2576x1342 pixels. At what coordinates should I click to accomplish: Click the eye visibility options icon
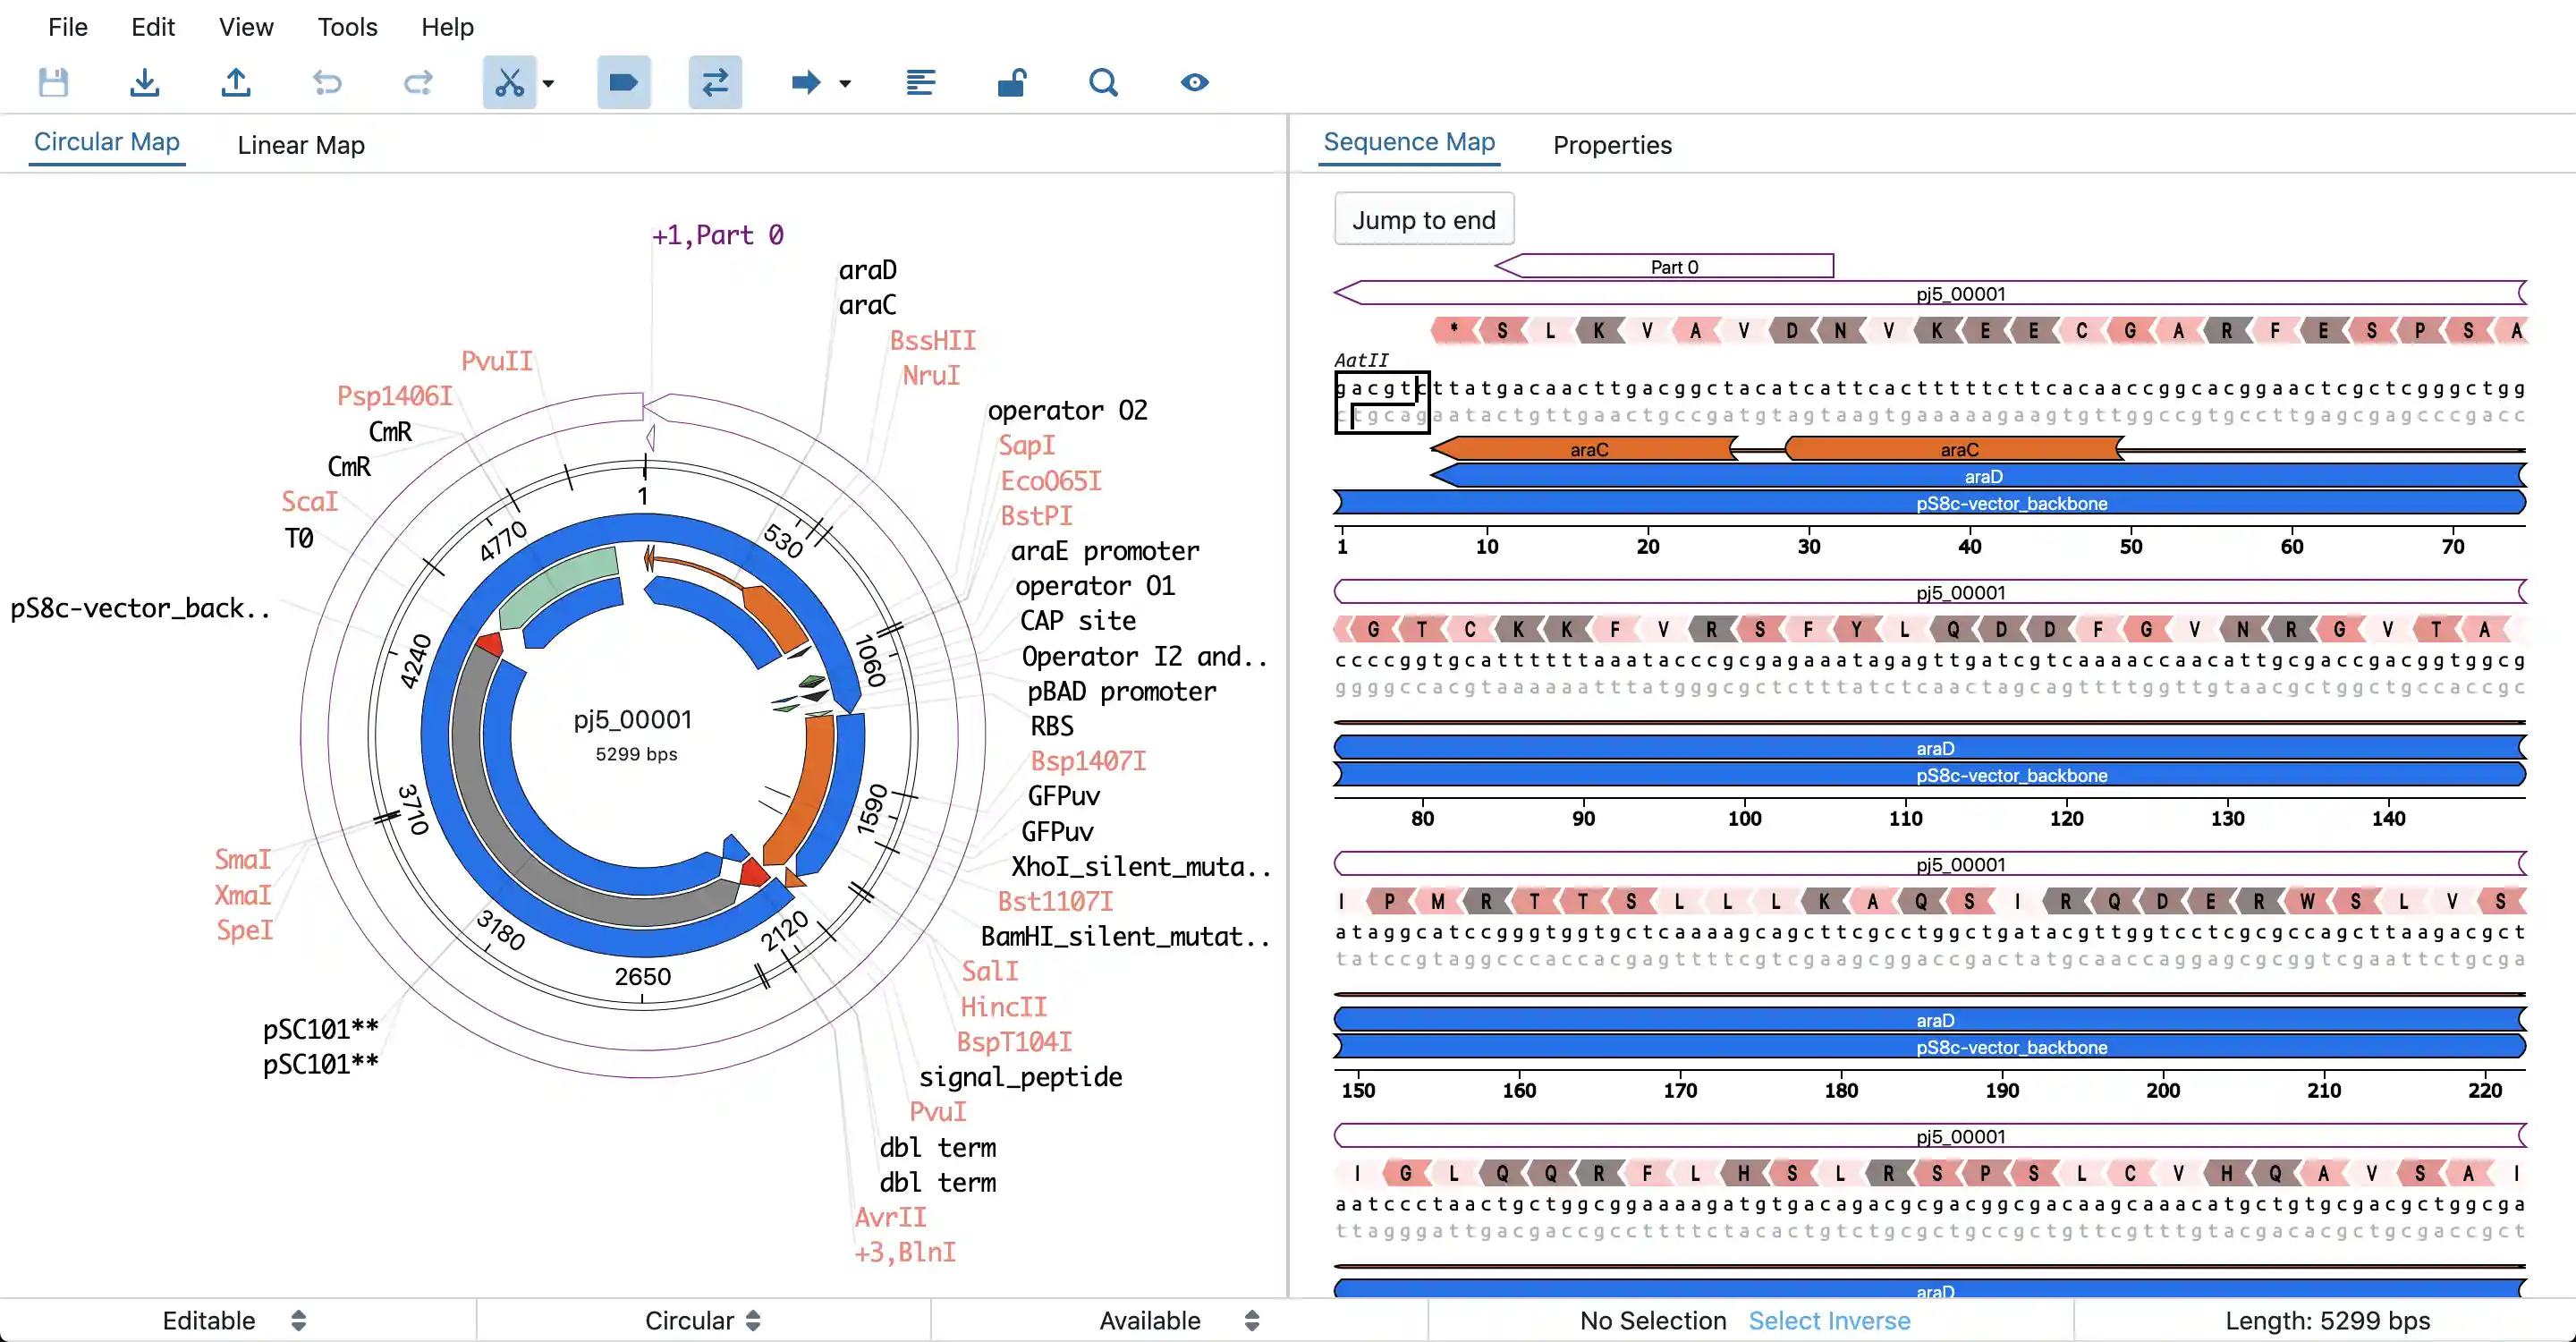1194,82
